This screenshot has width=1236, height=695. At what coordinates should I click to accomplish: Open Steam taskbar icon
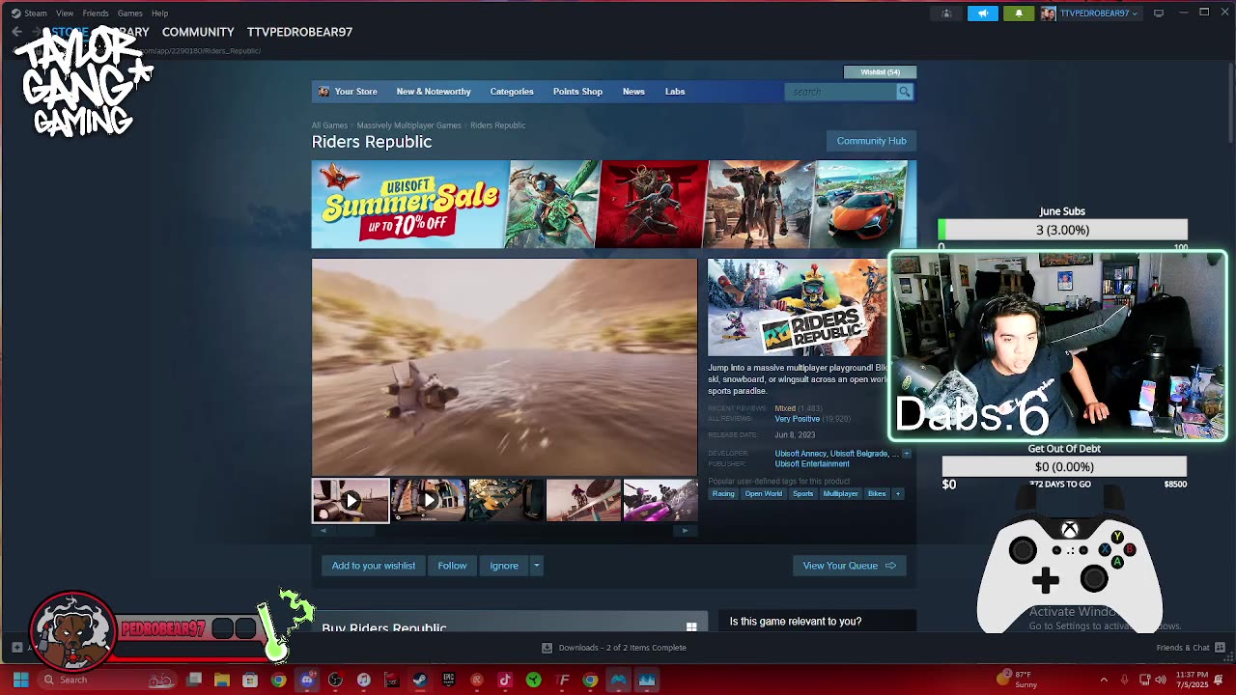pyautogui.click(x=420, y=680)
